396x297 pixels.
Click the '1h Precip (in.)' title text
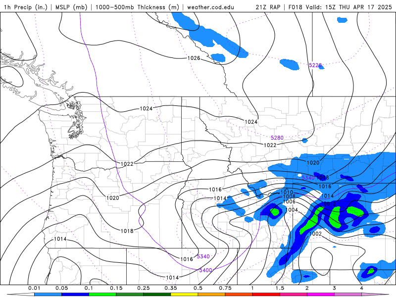tap(26, 7)
